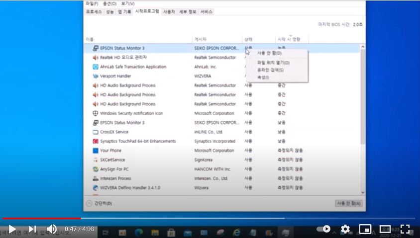
Task: Mute the video with speaker icon
Action: tap(51, 229)
